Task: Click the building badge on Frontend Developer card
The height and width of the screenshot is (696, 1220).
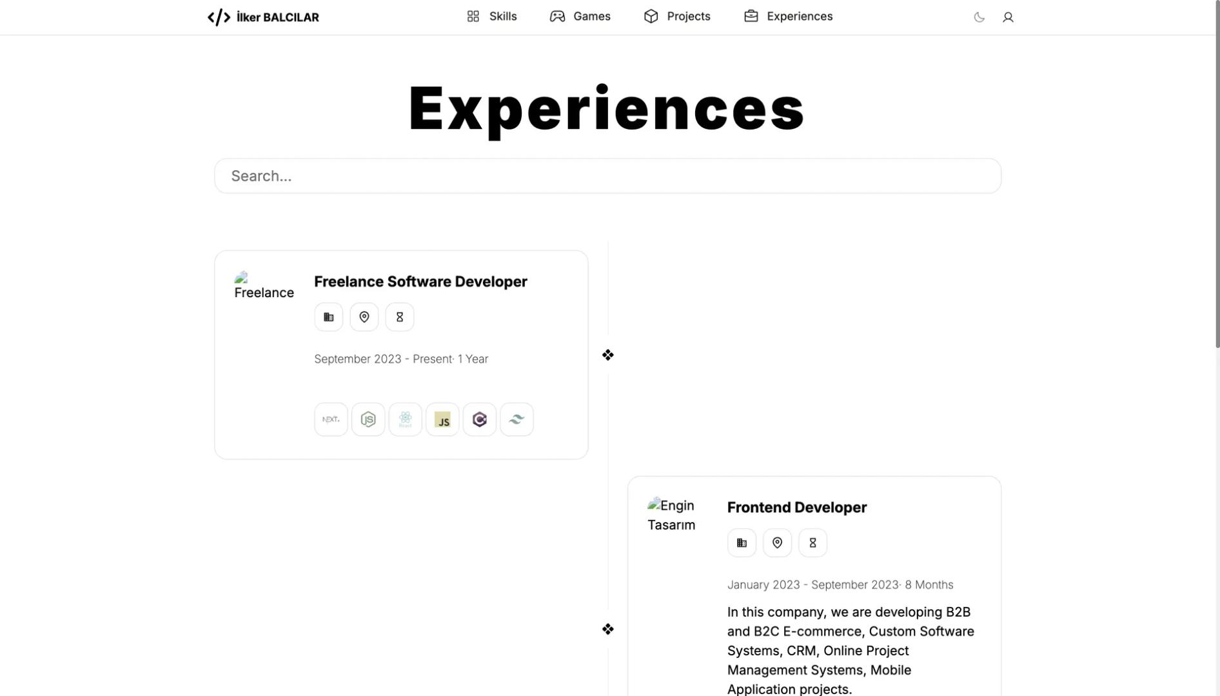Action: point(742,542)
